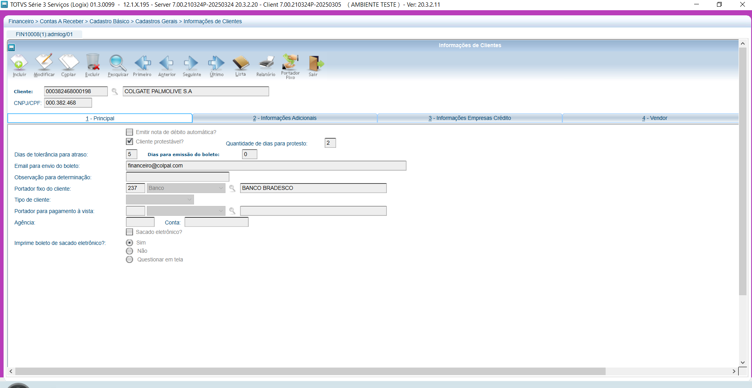Toggle Sacado eletrônico checkbox

click(129, 232)
